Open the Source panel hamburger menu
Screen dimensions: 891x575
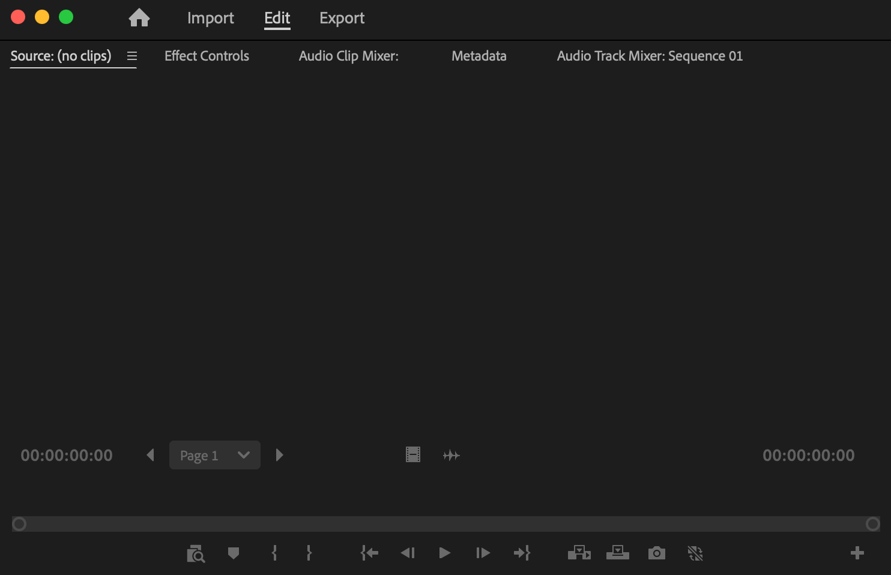point(132,56)
